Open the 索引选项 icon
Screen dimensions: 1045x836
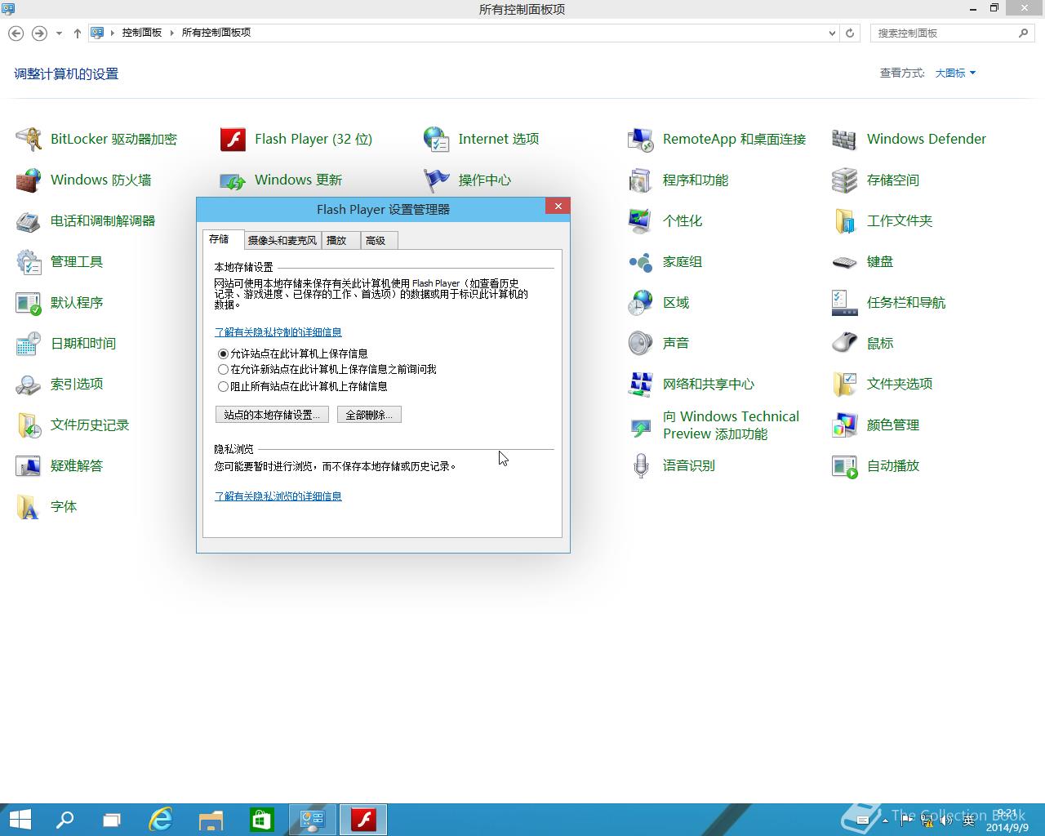tap(29, 384)
